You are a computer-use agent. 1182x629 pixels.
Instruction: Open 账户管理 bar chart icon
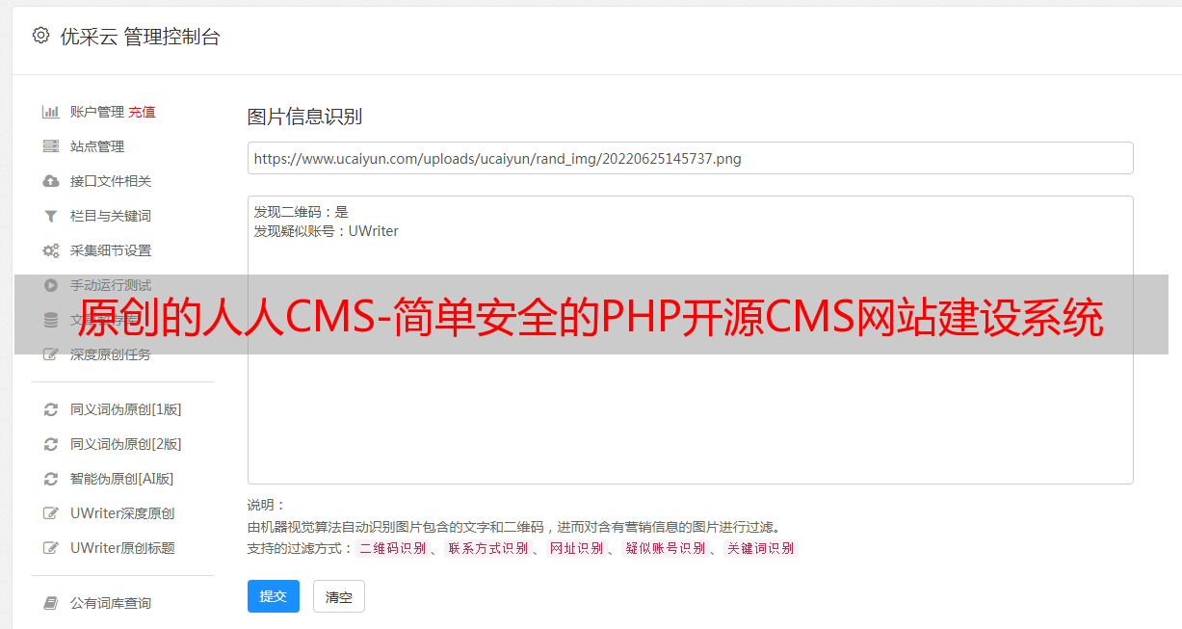coord(51,112)
